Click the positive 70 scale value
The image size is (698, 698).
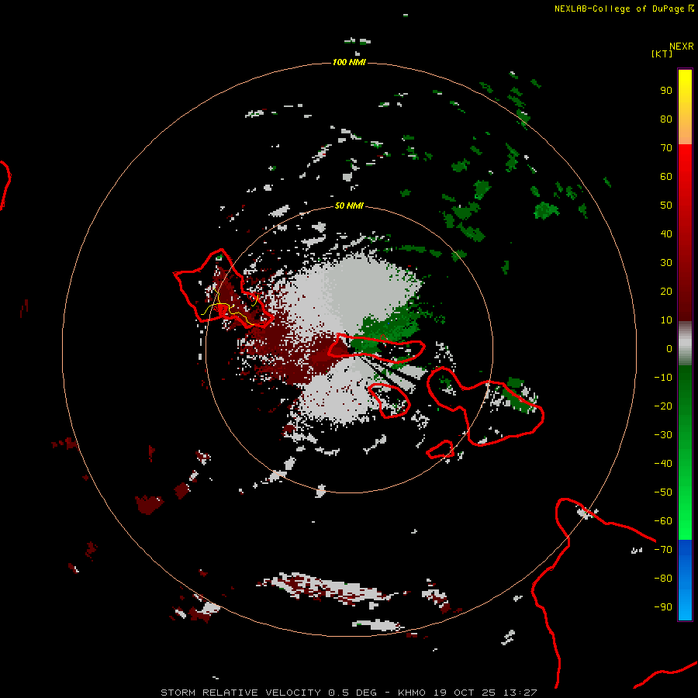click(666, 148)
